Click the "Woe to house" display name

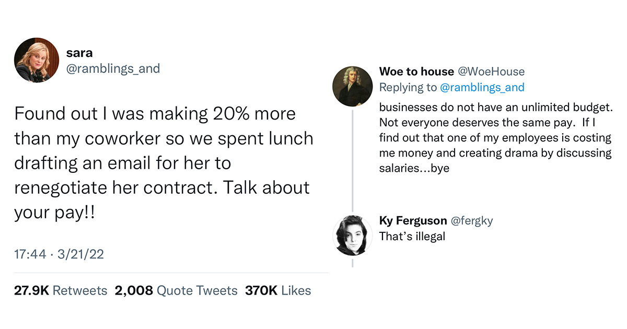tap(416, 72)
